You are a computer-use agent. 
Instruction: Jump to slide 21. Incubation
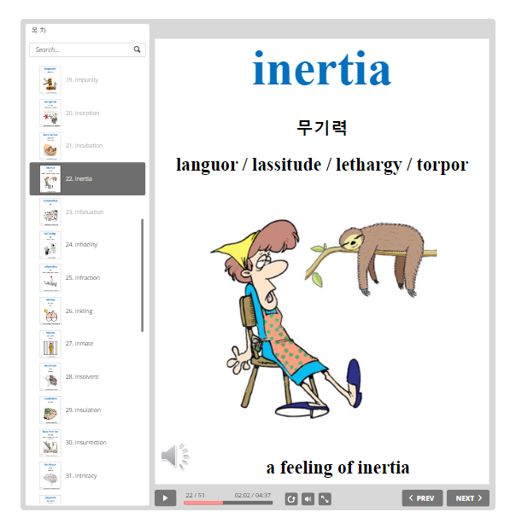(x=83, y=146)
